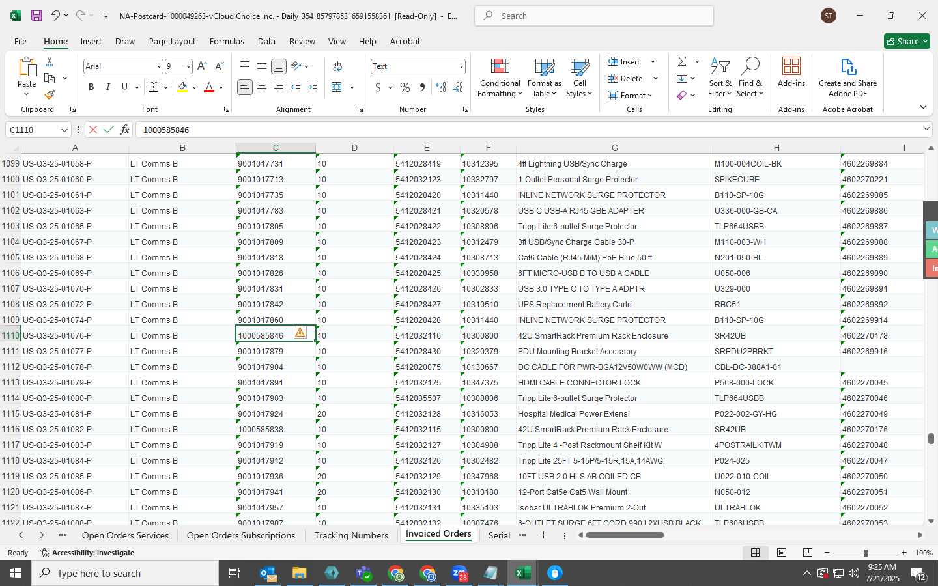This screenshot has height=586, width=938.
Task: Click the Merge & Center icon
Action: [x=337, y=87]
